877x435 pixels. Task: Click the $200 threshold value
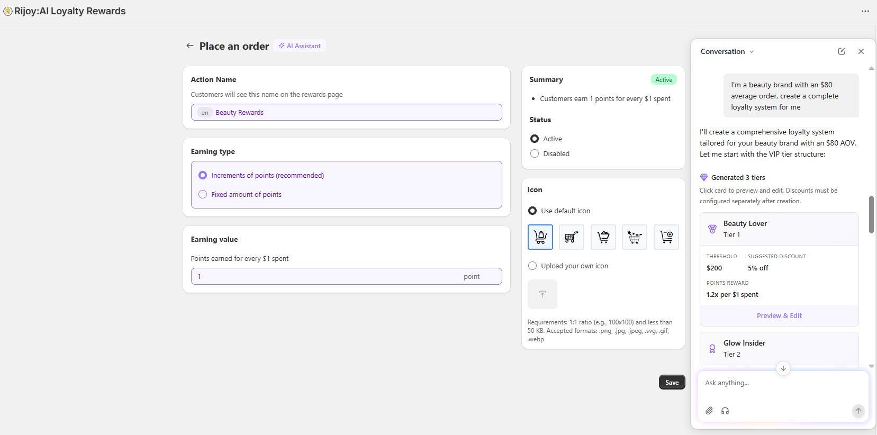(714, 268)
